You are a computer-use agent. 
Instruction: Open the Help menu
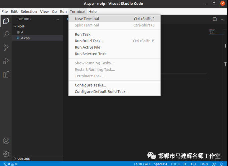click(x=93, y=11)
